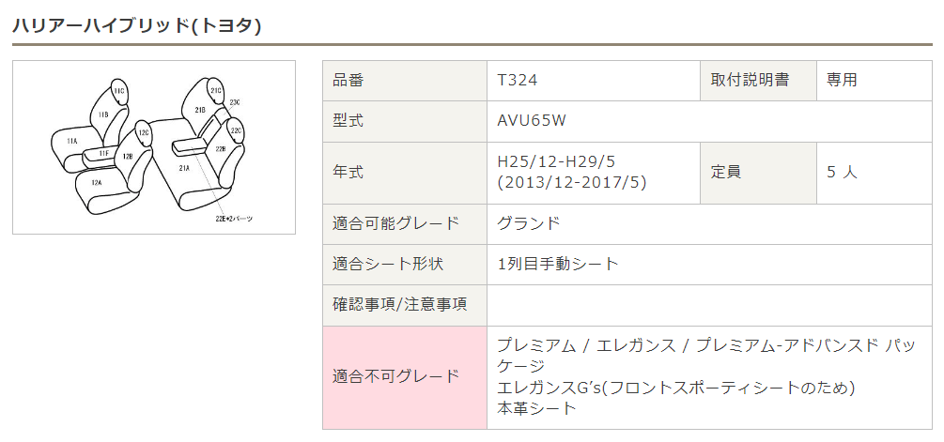Click the 取付説明書 header cell
This screenshot has width=944, height=442.
pos(750,81)
